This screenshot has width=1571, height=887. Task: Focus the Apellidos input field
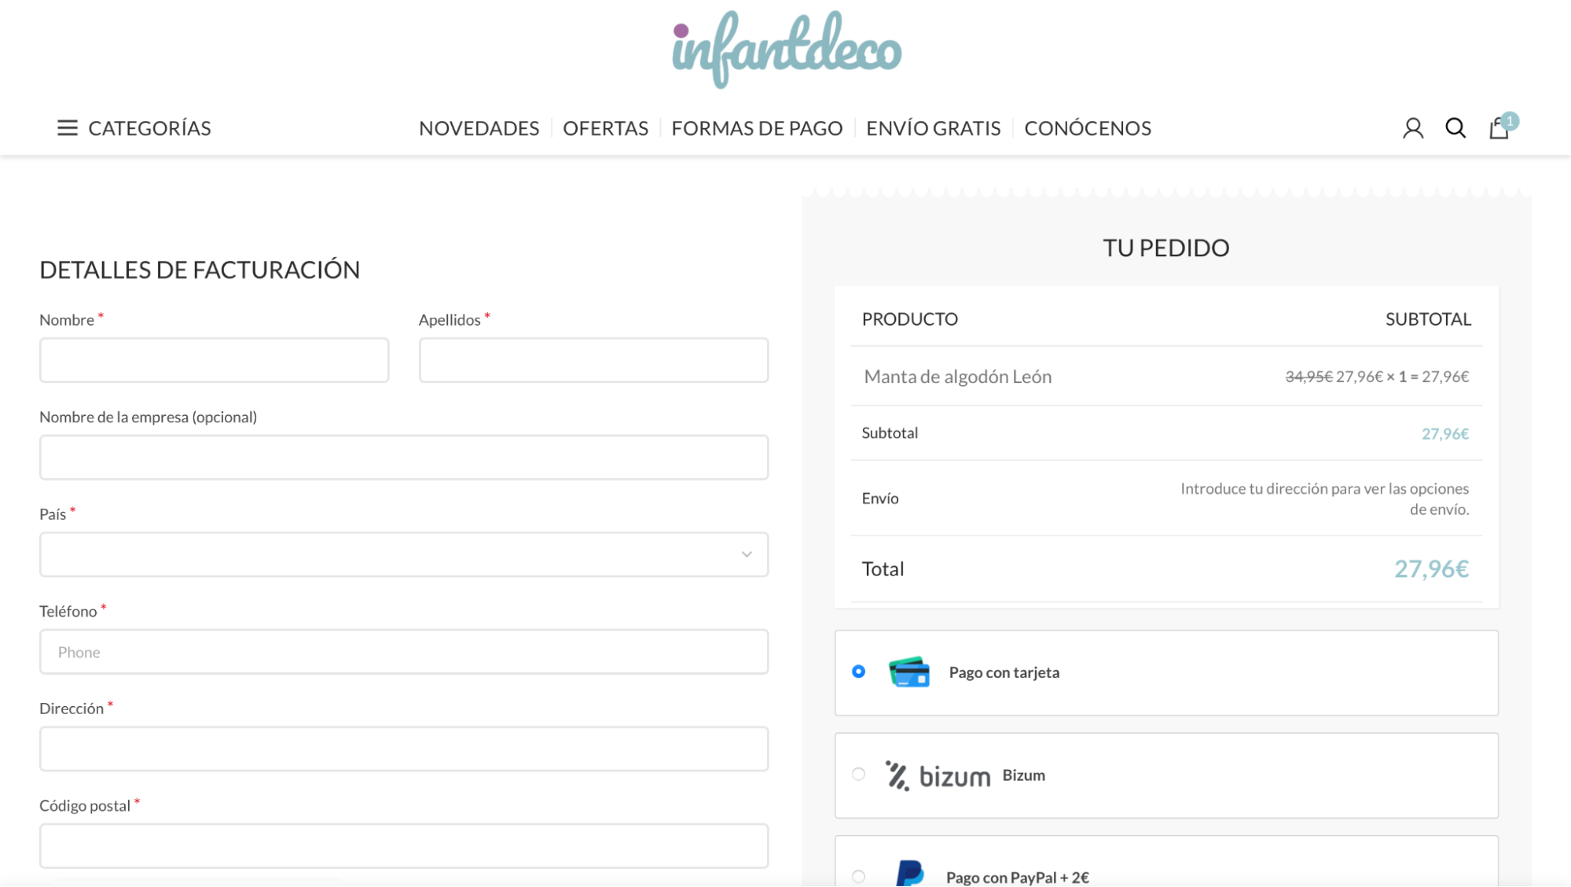[593, 360]
